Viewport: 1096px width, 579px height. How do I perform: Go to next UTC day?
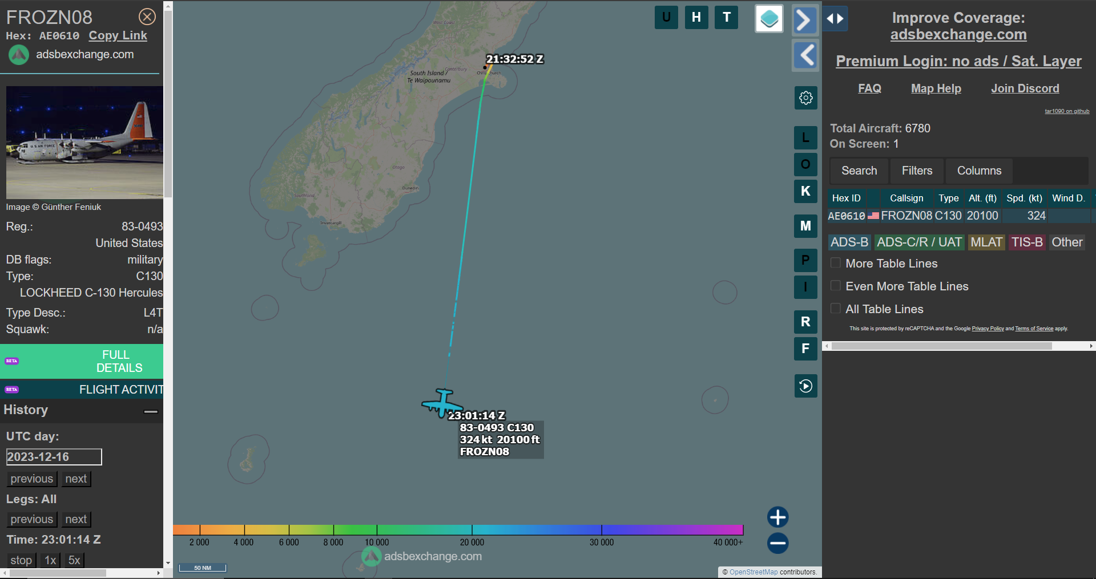point(76,479)
